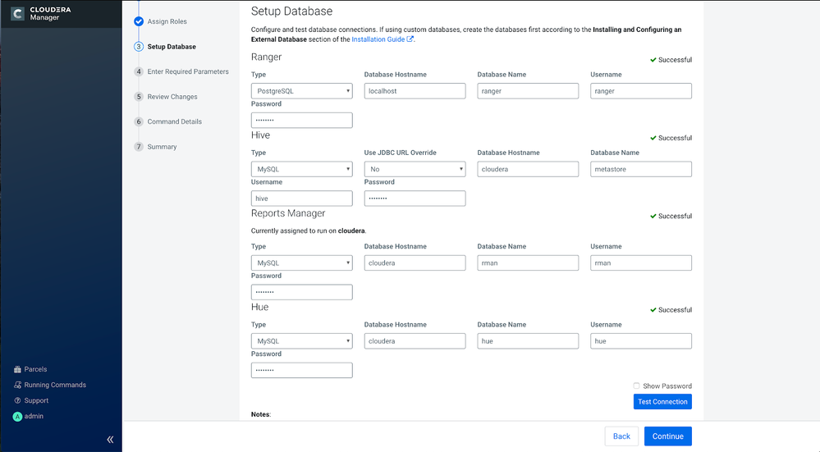Focus the Ranger Database Hostname field
Viewport: 820px width, 452px height.
coord(415,91)
